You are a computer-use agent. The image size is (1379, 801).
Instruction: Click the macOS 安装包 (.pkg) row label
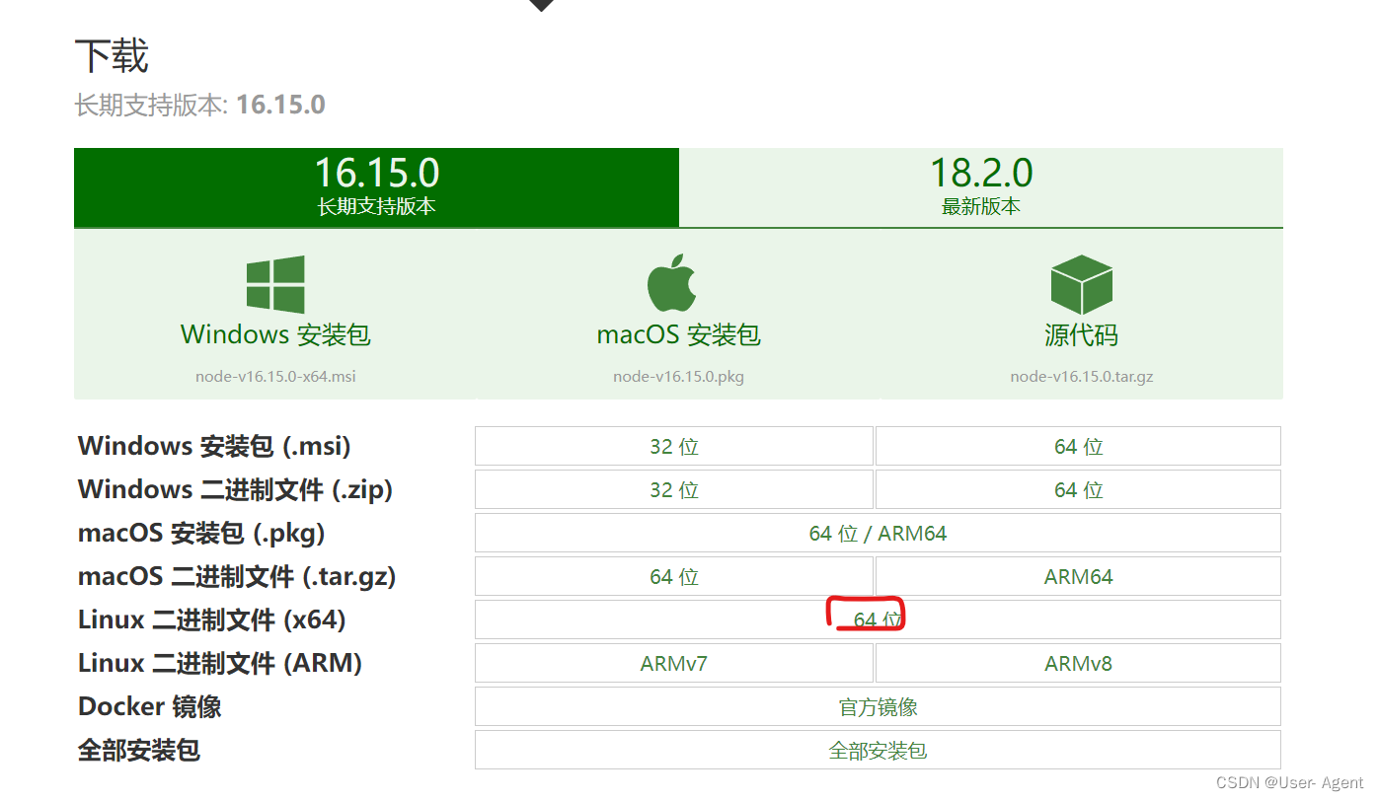(x=201, y=533)
